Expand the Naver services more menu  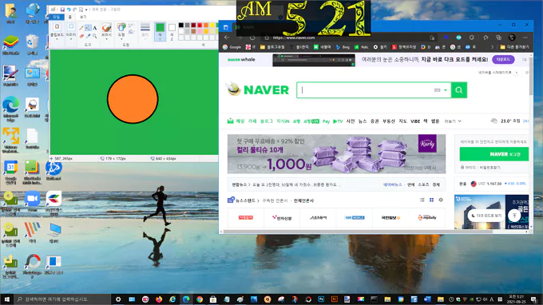453,121
